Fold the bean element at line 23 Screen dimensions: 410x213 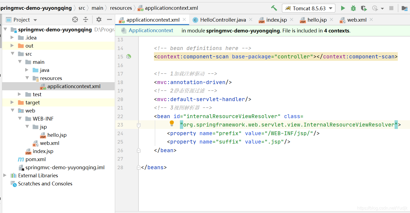pos(139,125)
